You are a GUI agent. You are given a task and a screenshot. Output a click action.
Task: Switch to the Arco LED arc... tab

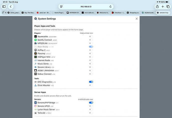tap(88, 13)
